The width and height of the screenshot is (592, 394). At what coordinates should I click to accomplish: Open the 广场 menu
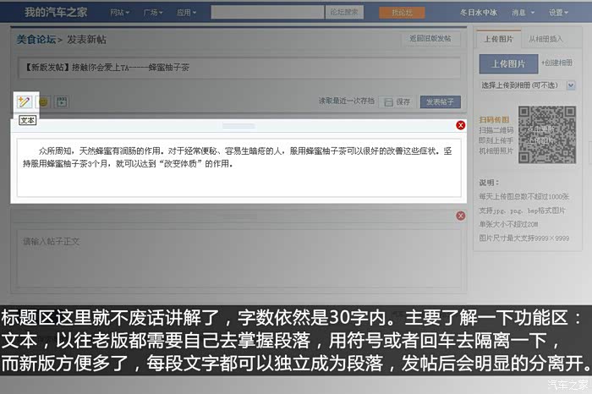coord(153,13)
